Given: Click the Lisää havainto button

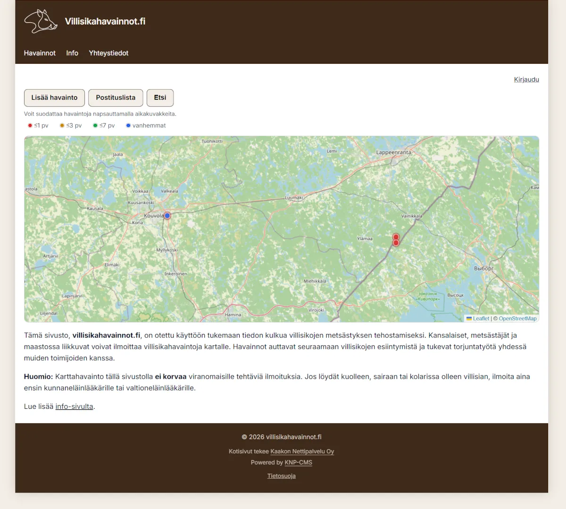Looking at the screenshot, I should 54,98.
